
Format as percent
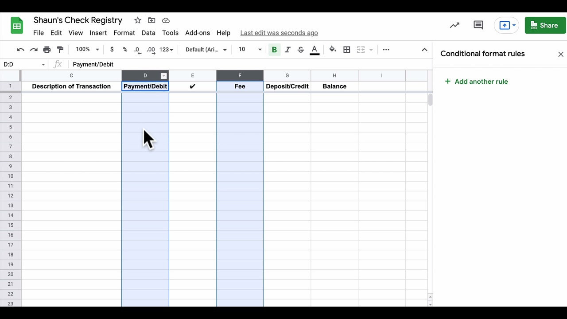point(125,50)
